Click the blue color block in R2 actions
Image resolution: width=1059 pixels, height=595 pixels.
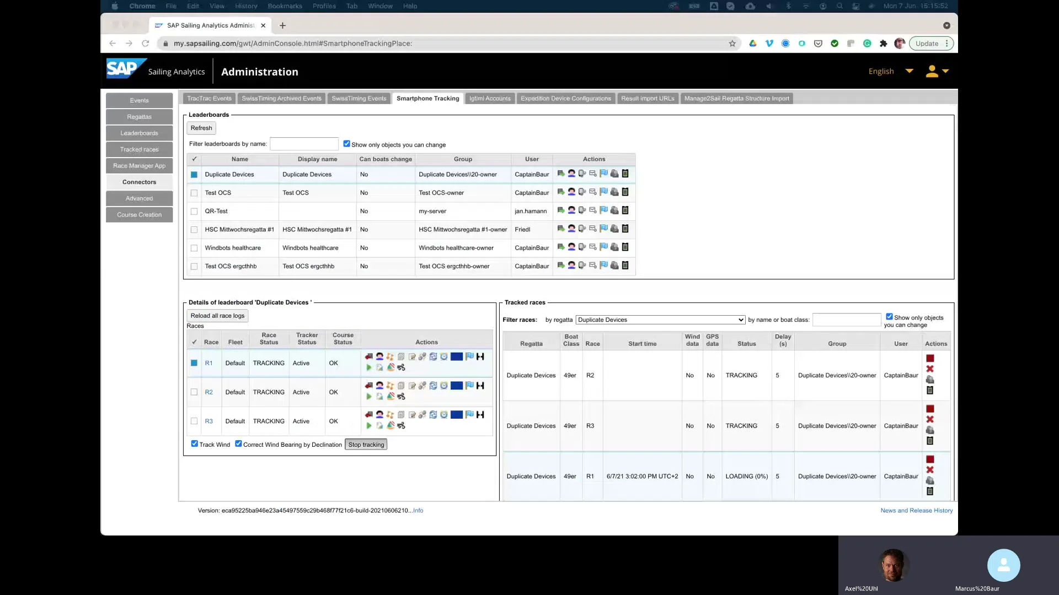pos(456,386)
